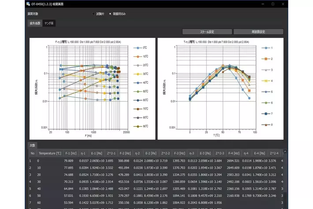Click the 40℃ legend marker
Screen dimensions: 313x209
(136, 82)
